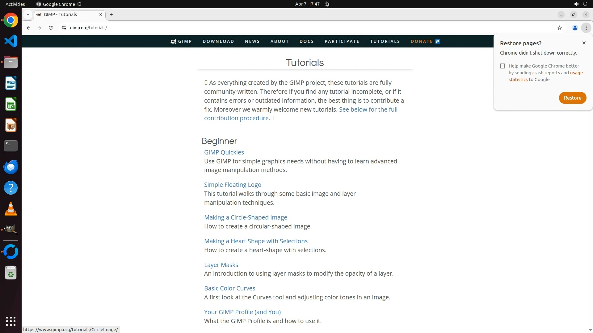
Task: Dismiss the Restore pages popup
Action: tap(584, 43)
